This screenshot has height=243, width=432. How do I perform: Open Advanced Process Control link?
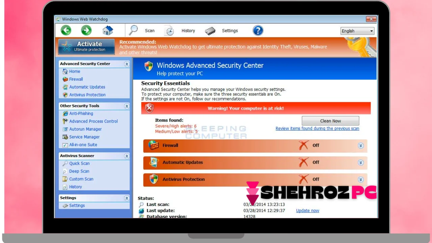(93, 122)
